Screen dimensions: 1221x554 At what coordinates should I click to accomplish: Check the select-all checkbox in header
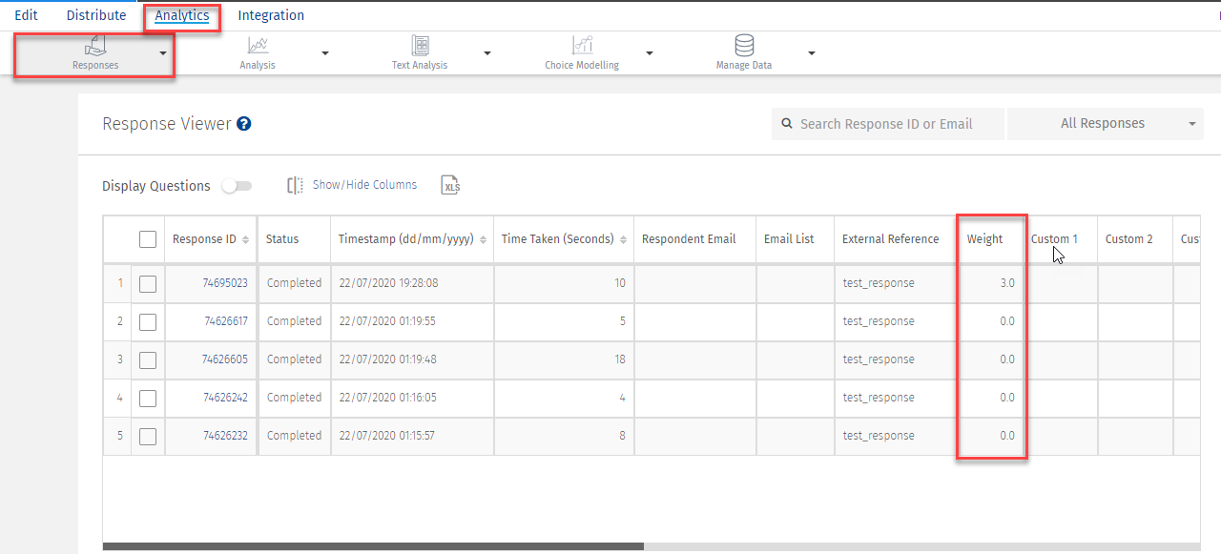tap(148, 239)
